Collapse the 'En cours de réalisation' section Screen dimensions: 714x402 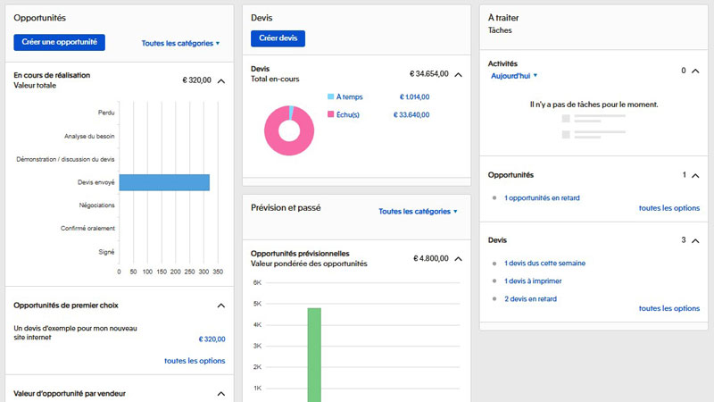click(221, 80)
